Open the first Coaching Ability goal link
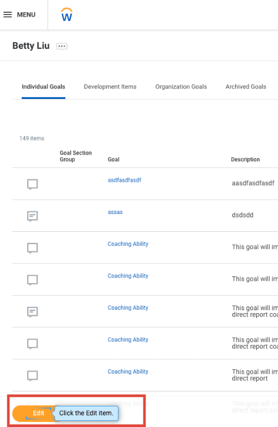This screenshot has width=278, height=427. (x=128, y=244)
